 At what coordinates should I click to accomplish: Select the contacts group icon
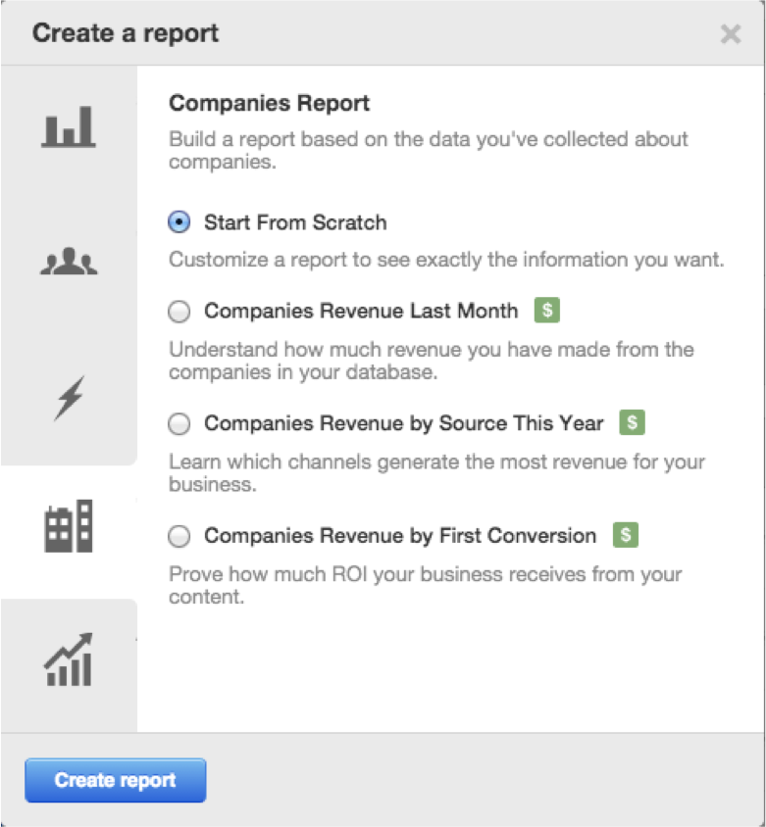pyautogui.click(x=69, y=263)
